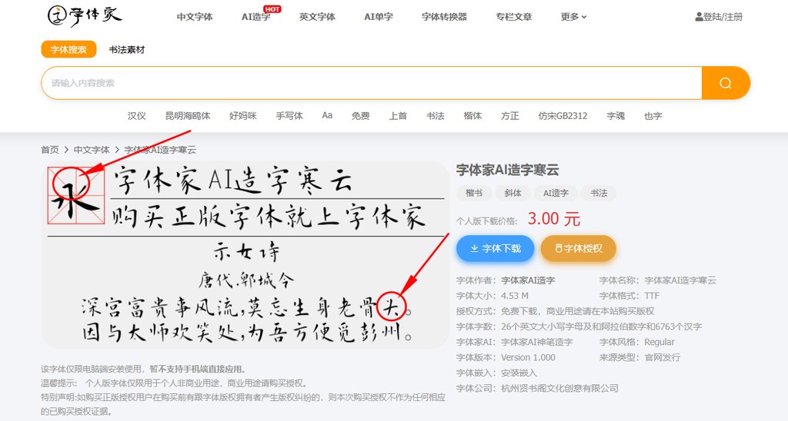This screenshot has height=421, width=788.
Task: Click the 手写体 keyword link
Action: click(x=289, y=116)
